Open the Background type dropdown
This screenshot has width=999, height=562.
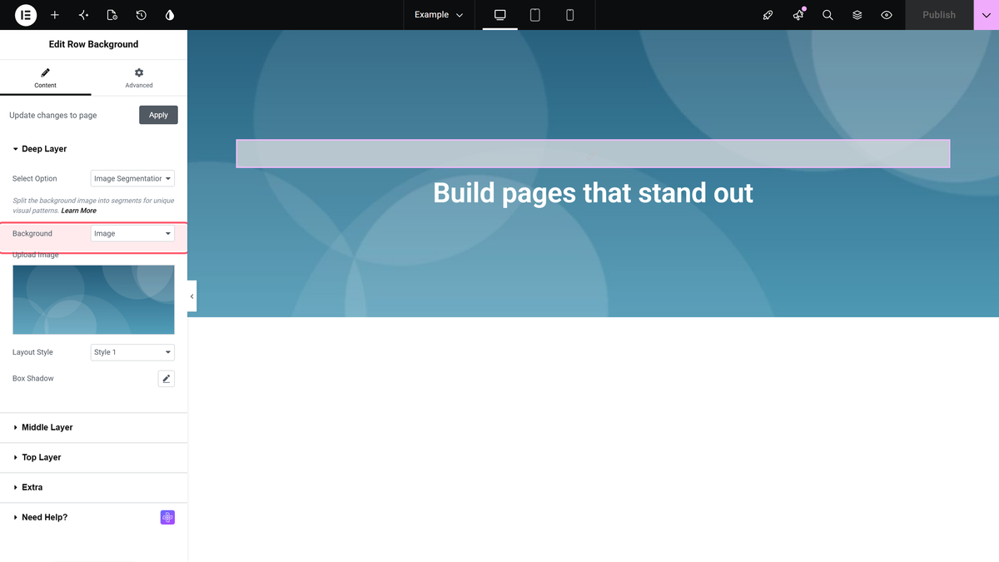132,234
